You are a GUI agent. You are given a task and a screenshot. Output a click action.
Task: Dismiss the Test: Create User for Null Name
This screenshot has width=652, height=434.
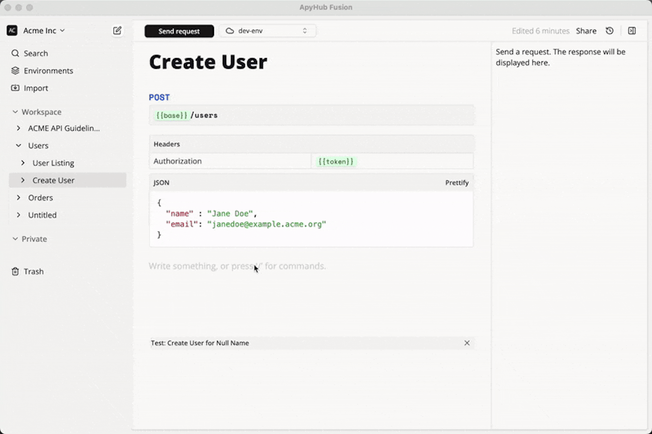point(467,343)
